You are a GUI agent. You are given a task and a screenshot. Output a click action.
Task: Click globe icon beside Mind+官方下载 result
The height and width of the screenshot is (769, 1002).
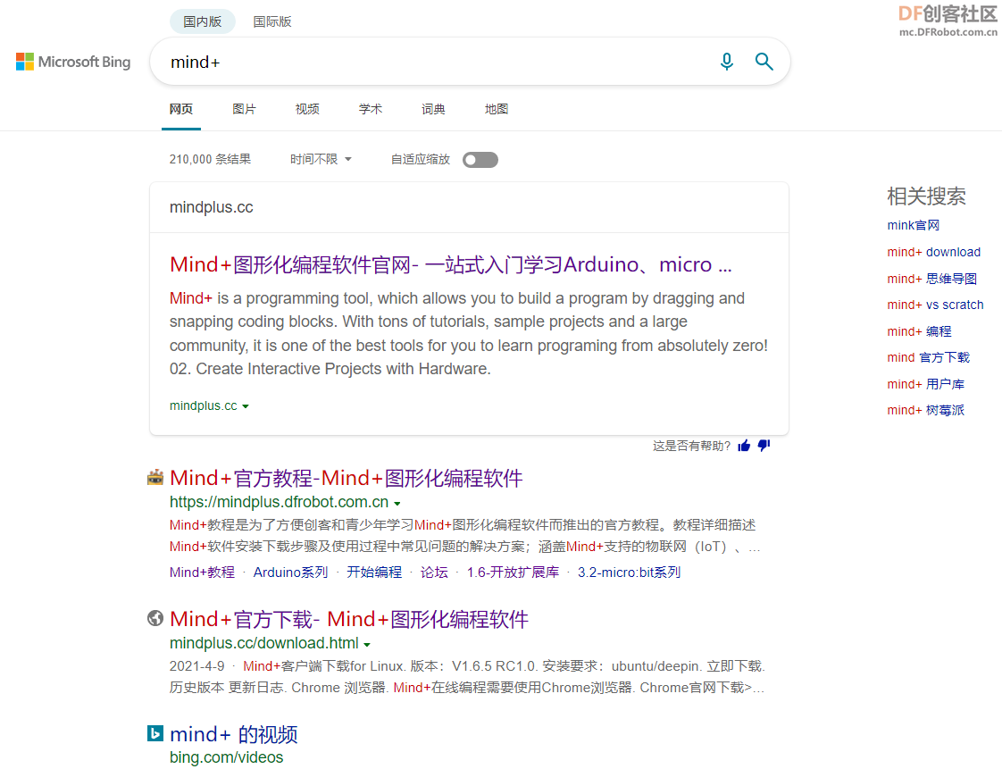tap(155, 618)
